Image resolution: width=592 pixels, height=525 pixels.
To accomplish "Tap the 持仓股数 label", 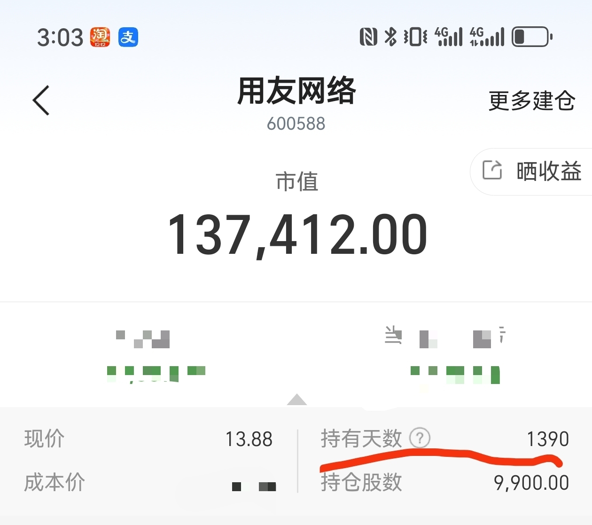I will click(x=361, y=482).
